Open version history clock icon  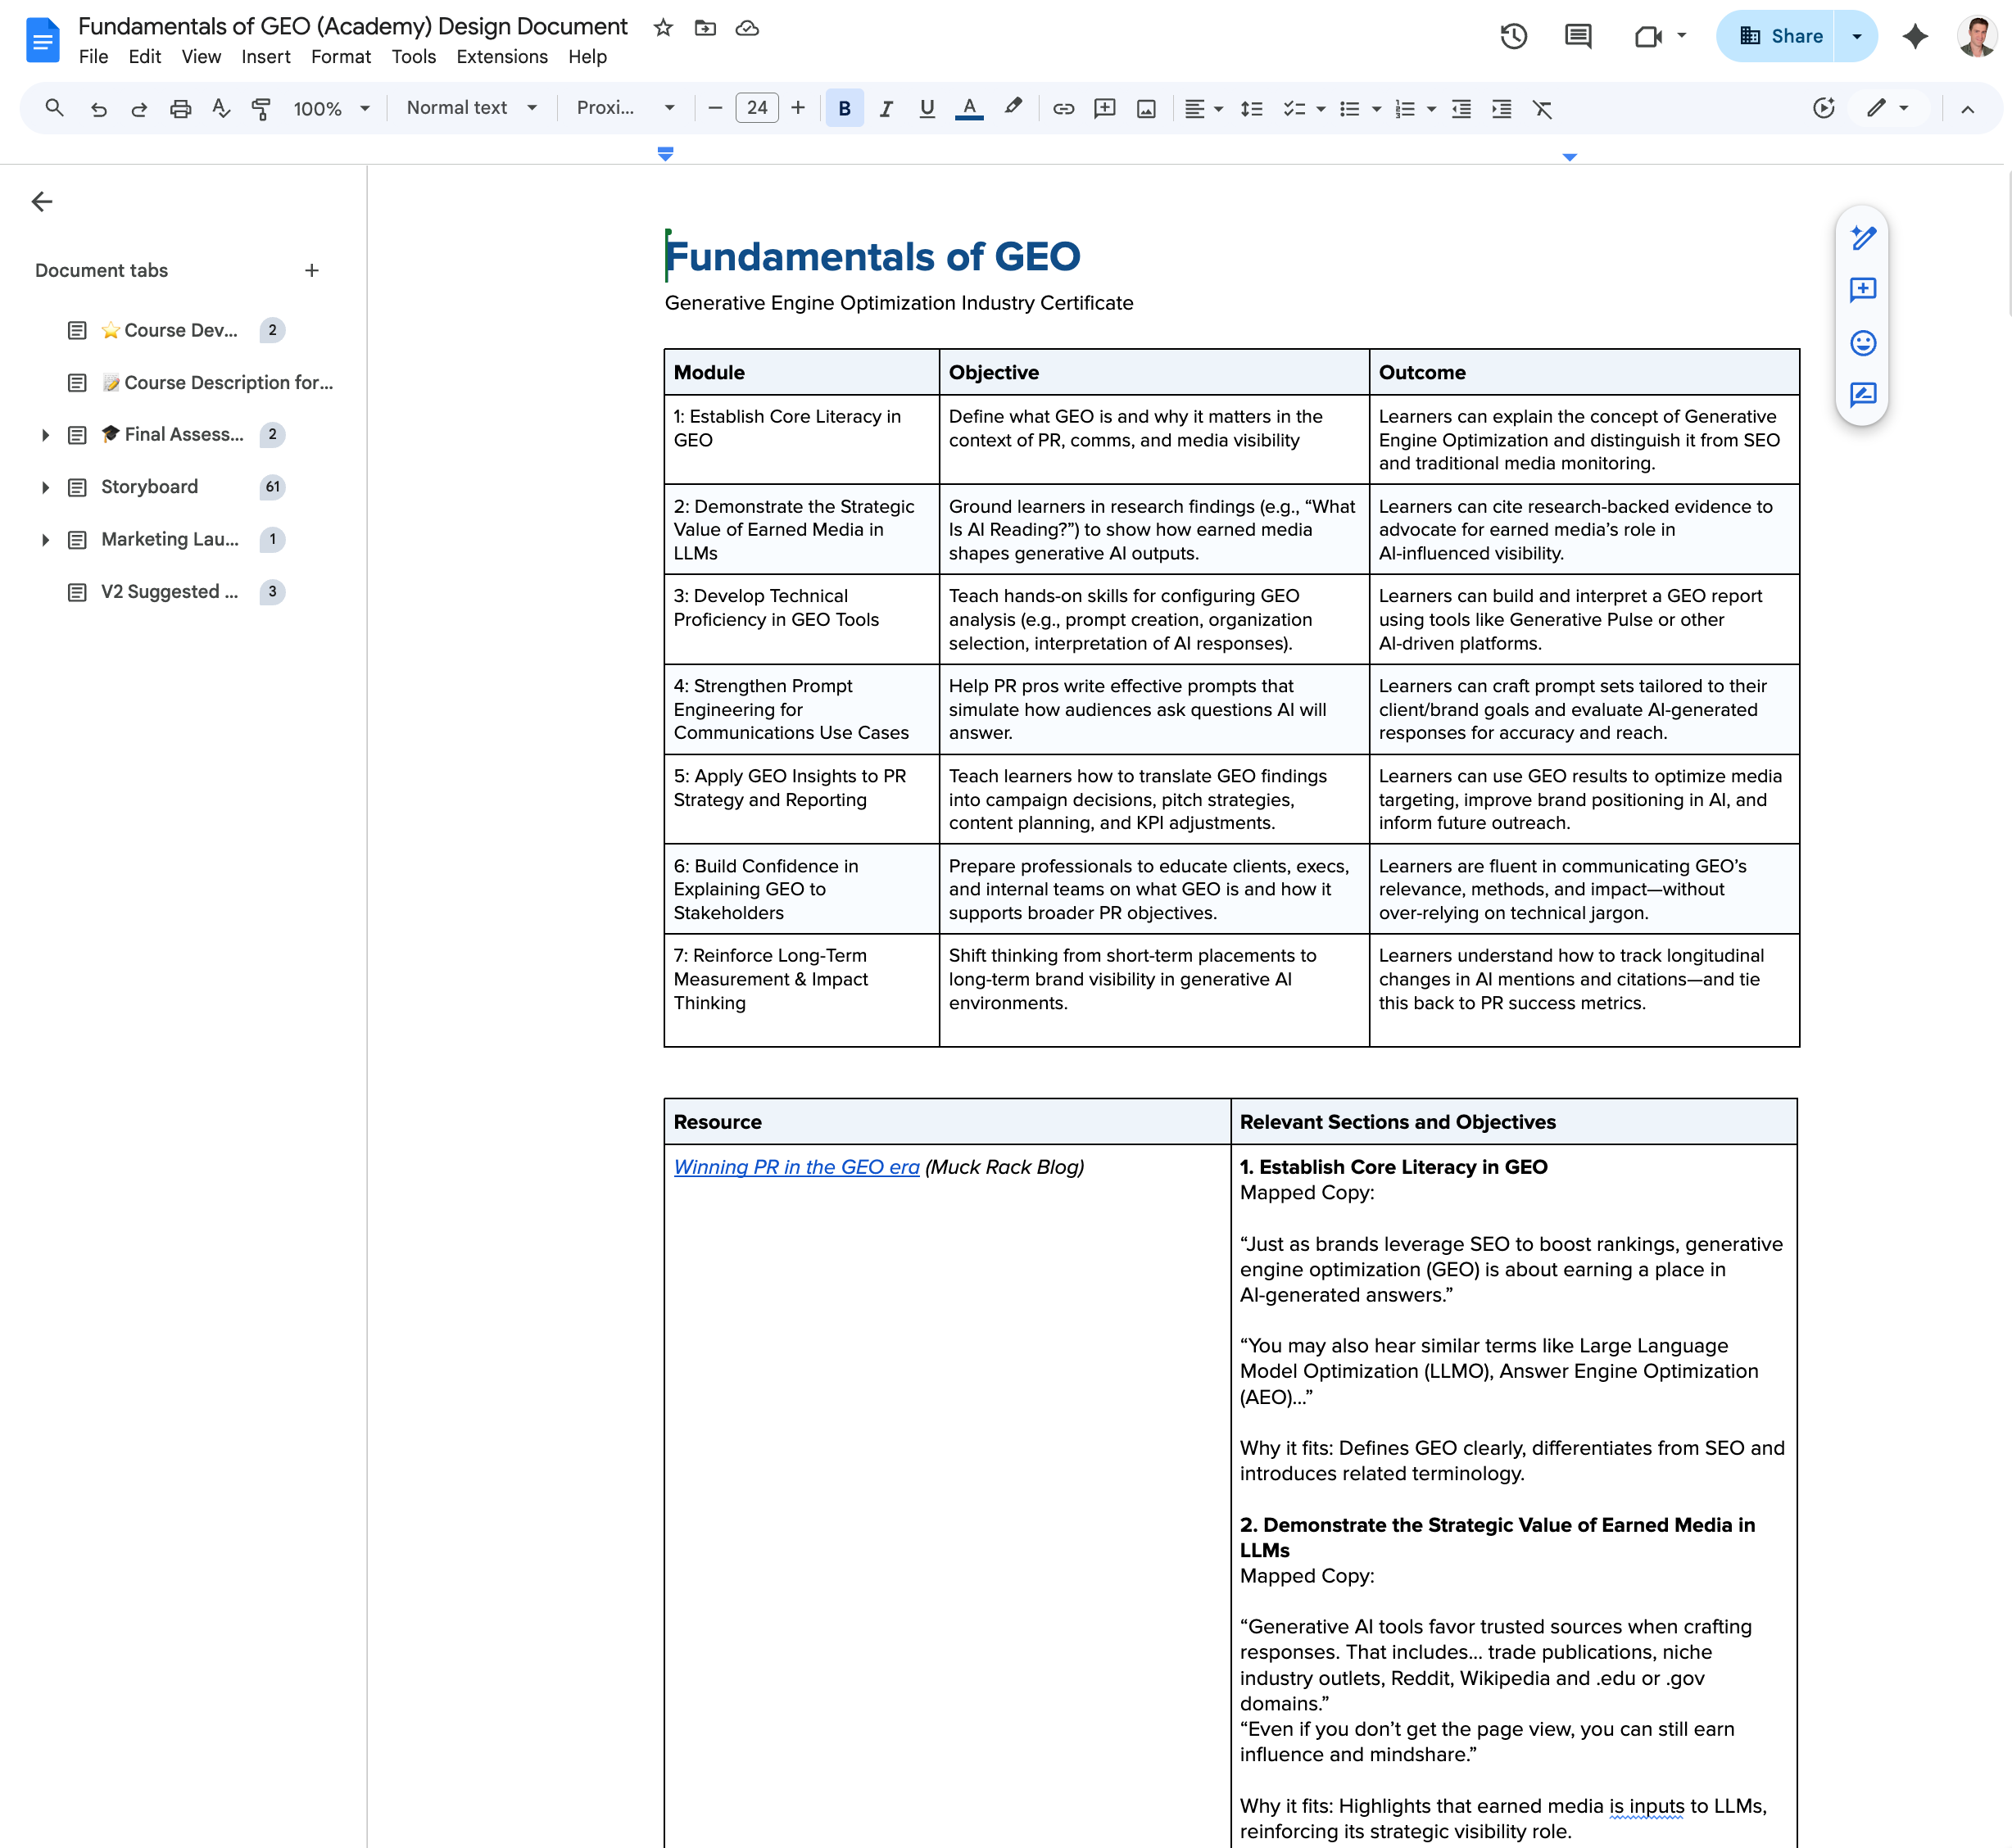[x=1513, y=37]
